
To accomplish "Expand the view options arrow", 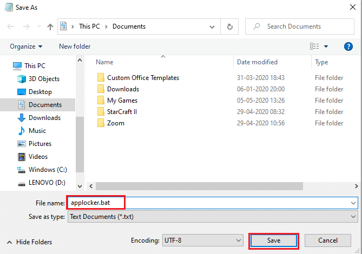I will (326, 46).
